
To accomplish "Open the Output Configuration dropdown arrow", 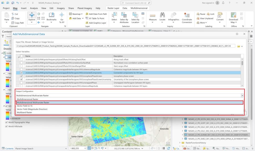I will [242, 96].
